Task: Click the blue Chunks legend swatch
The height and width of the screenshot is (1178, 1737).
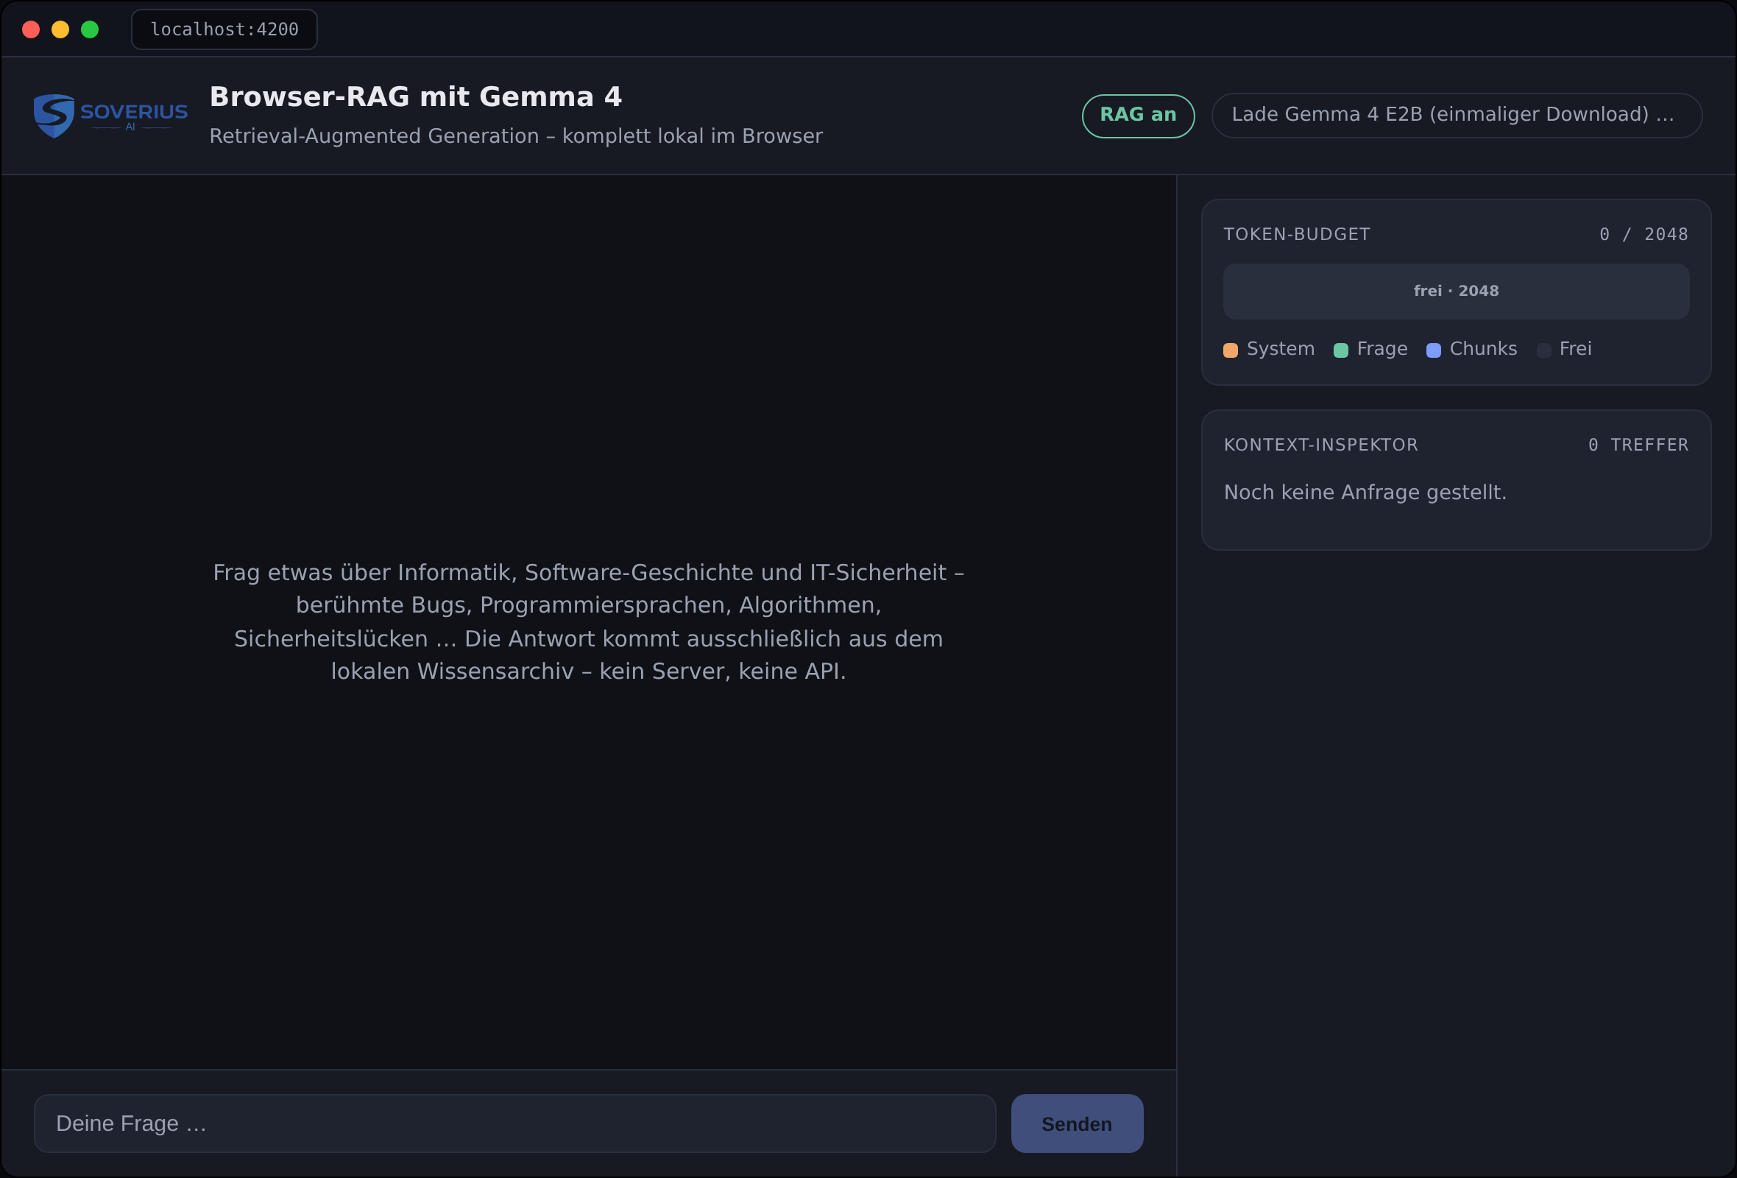Action: click(x=1434, y=350)
